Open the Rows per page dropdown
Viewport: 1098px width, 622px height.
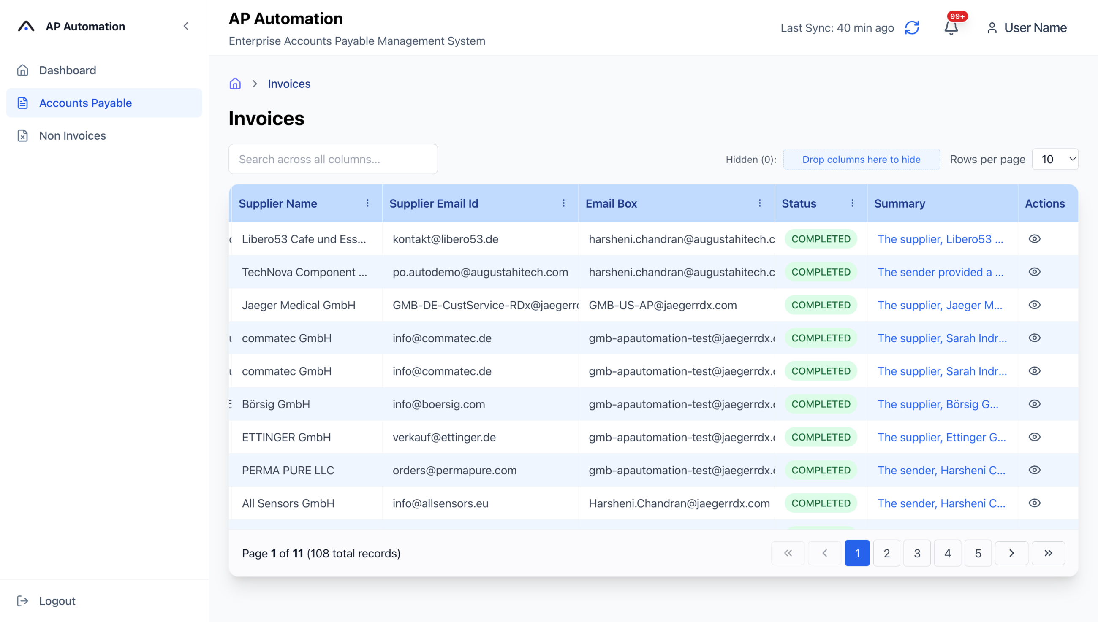pos(1055,159)
